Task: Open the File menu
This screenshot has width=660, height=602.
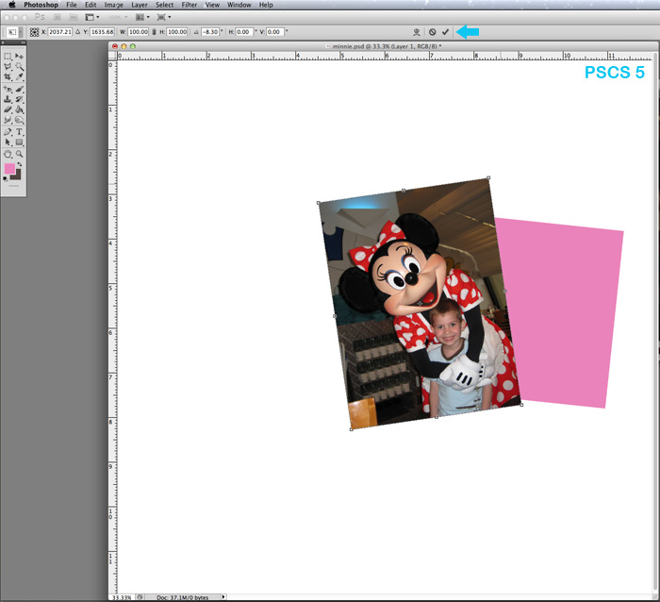Action: click(72, 5)
